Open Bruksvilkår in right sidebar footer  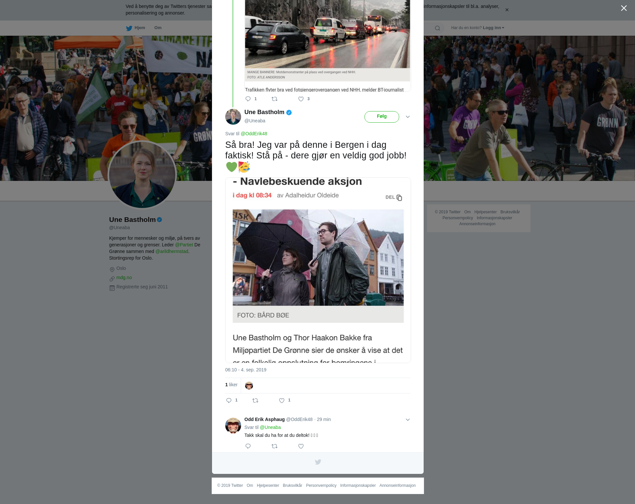point(510,212)
